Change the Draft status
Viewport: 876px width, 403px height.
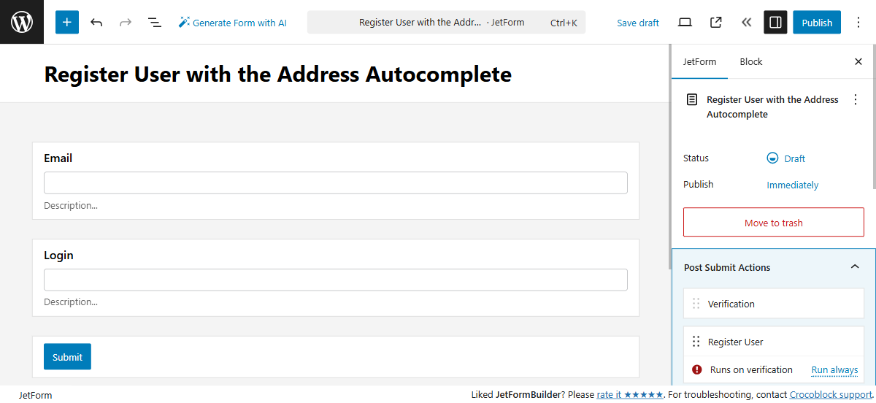786,158
